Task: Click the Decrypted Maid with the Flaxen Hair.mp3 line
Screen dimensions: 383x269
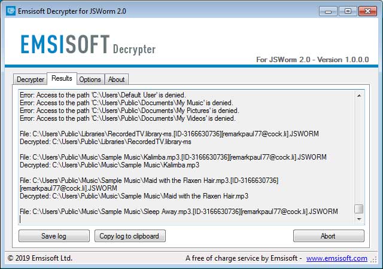Action: [x=134, y=196]
